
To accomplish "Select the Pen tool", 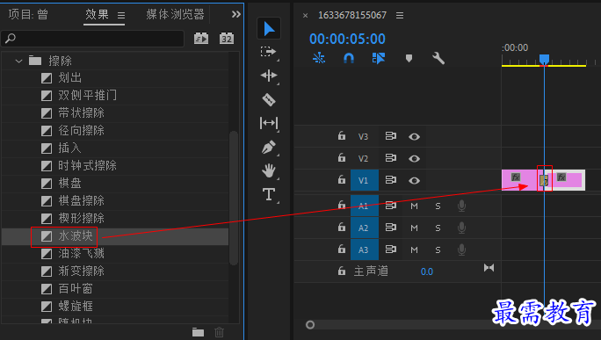I will point(269,147).
